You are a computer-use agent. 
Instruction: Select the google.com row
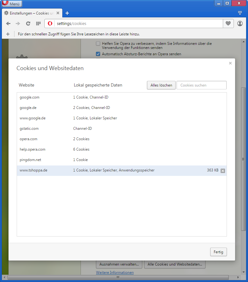(122, 97)
